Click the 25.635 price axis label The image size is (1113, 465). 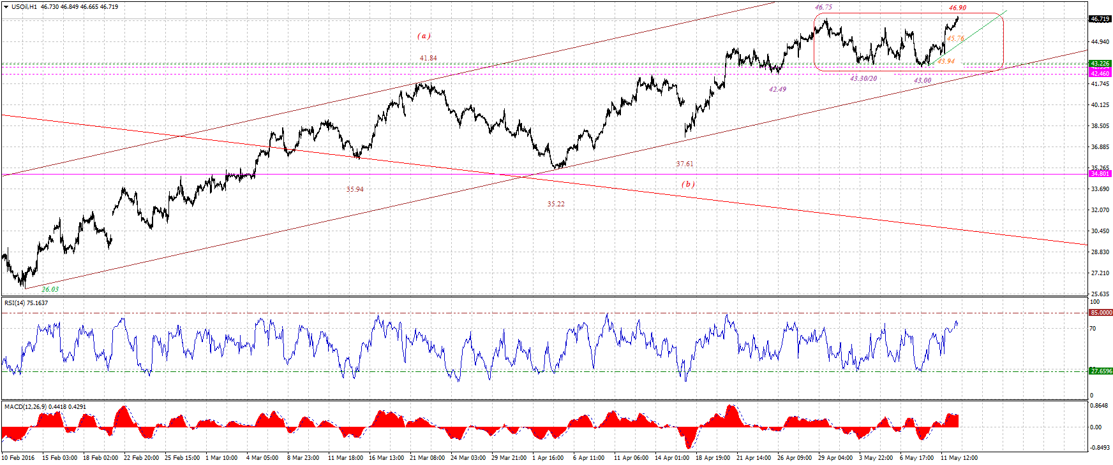tap(1100, 294)
